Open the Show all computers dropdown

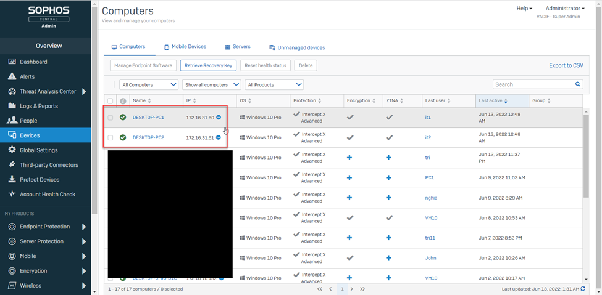(x=212, y=84)
